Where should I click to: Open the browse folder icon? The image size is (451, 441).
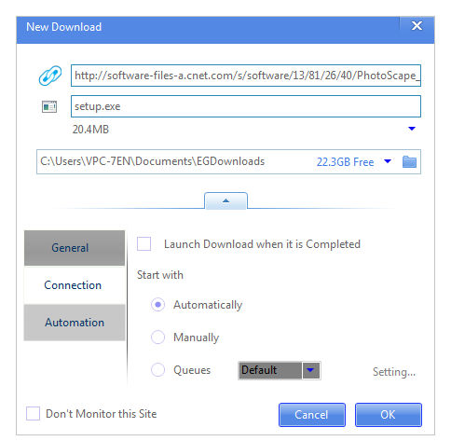409,161
